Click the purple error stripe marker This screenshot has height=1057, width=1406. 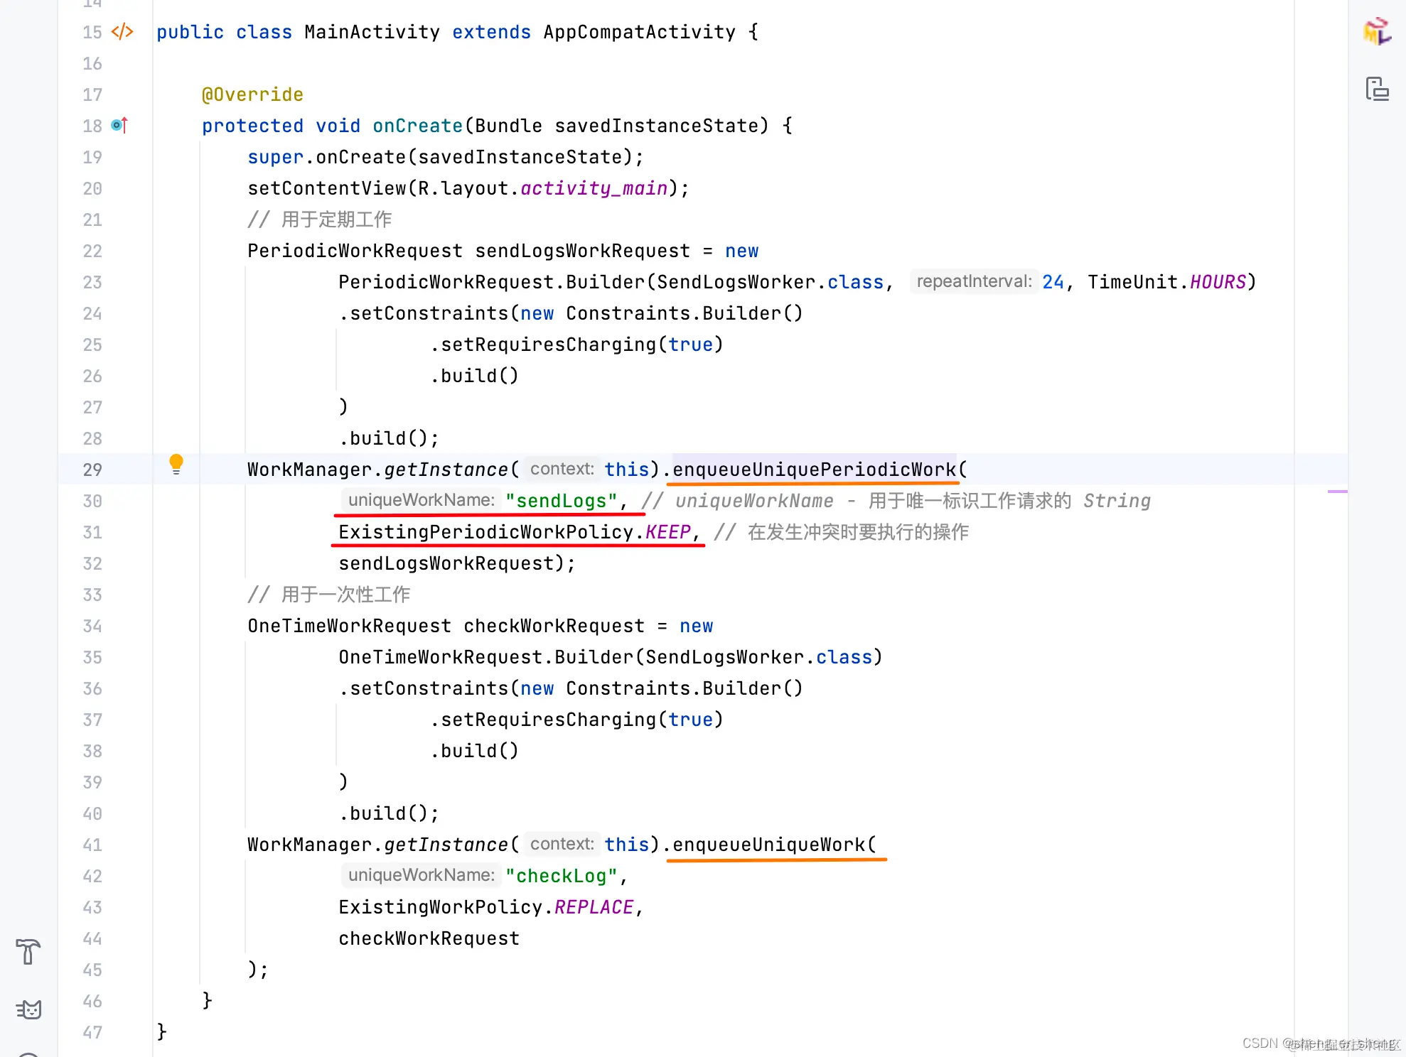1337,491
